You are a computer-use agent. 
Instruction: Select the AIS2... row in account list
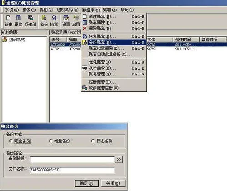point(138,49)
